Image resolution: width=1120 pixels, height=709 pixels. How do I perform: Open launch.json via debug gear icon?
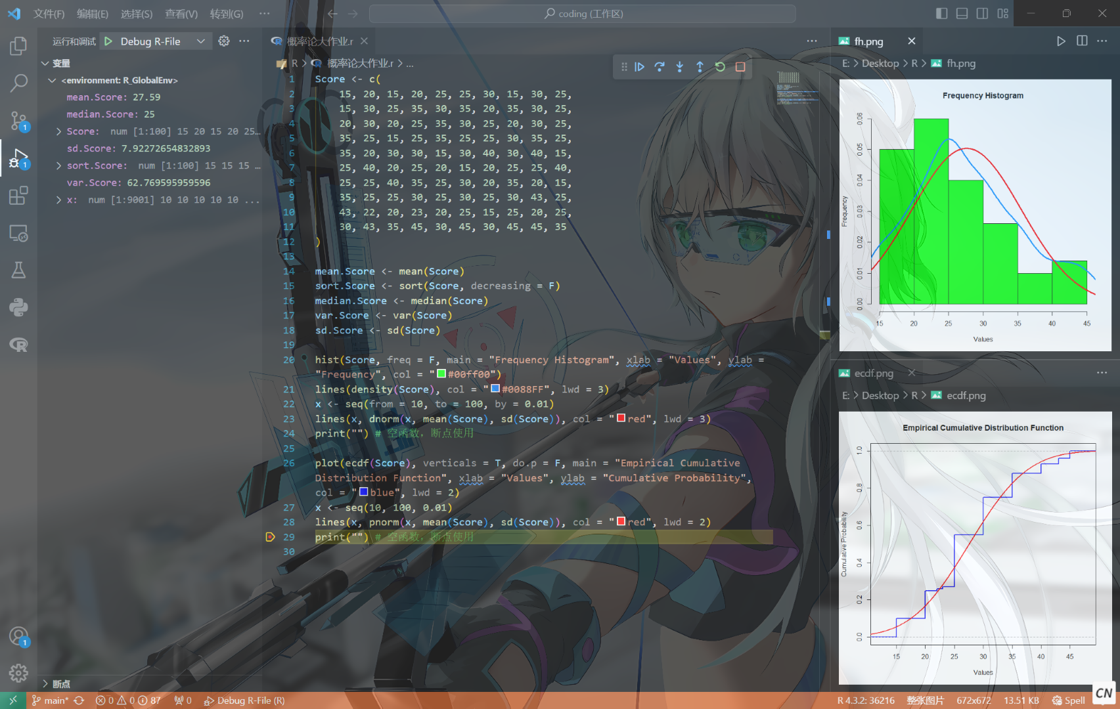224,41
